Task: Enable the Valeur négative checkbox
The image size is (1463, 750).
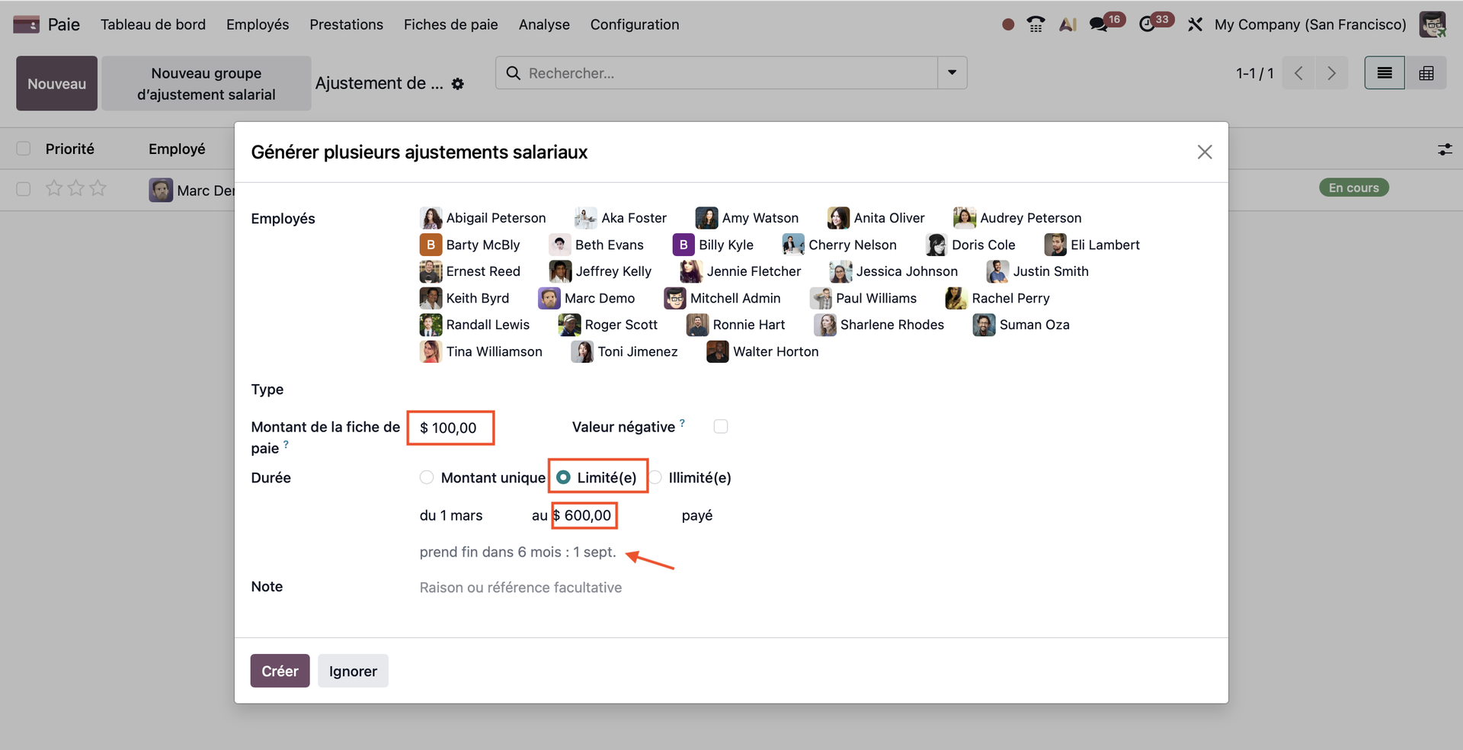Action: pyautogui.click(x=720, y=427)
